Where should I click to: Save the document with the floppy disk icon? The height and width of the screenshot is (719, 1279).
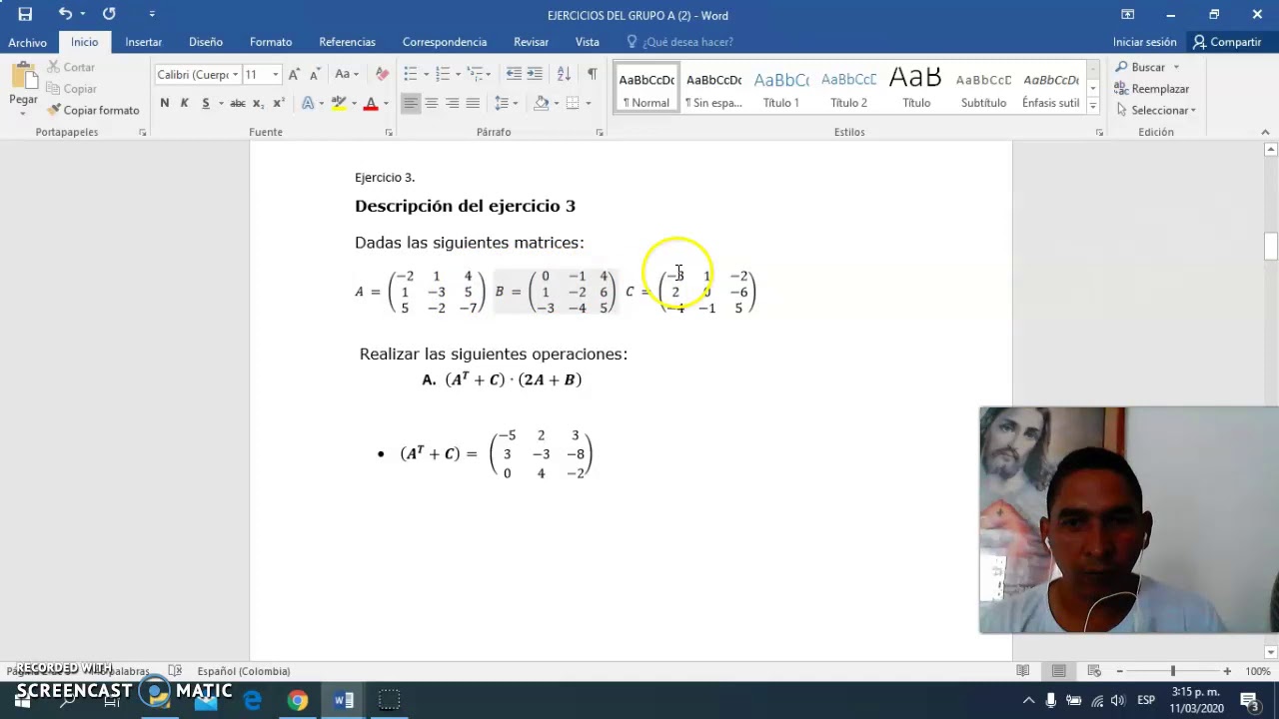click(x=25, y=14)
